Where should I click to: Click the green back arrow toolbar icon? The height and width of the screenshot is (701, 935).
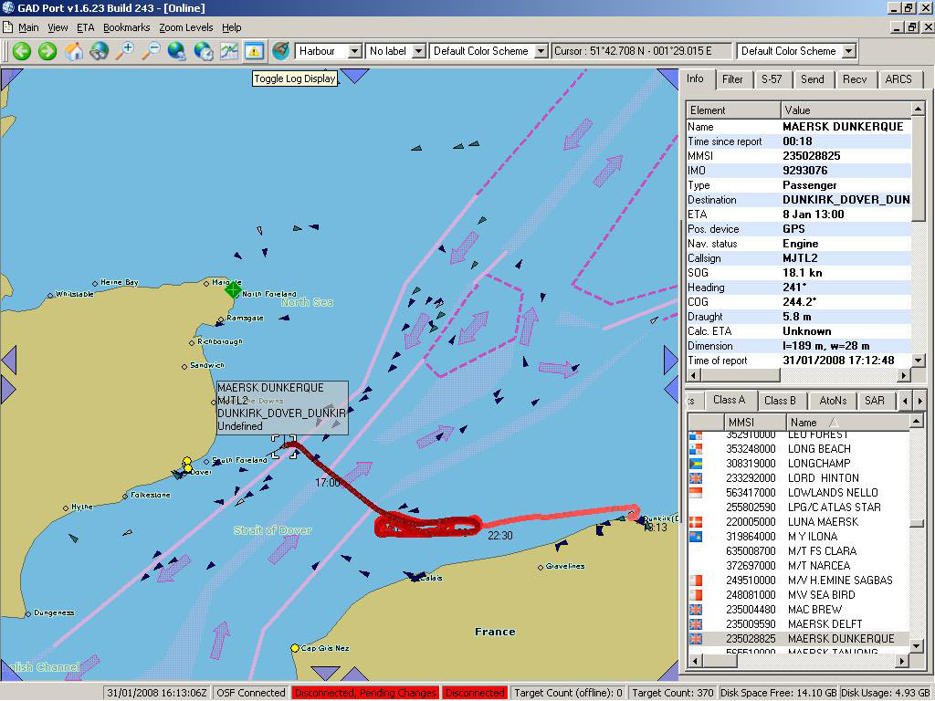22,51
